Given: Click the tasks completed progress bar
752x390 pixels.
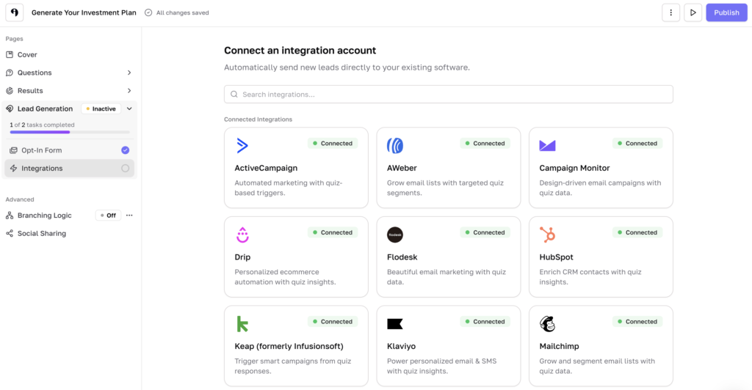Looking at the screenshot, I should pyautogui.click(x=70, y=132).
